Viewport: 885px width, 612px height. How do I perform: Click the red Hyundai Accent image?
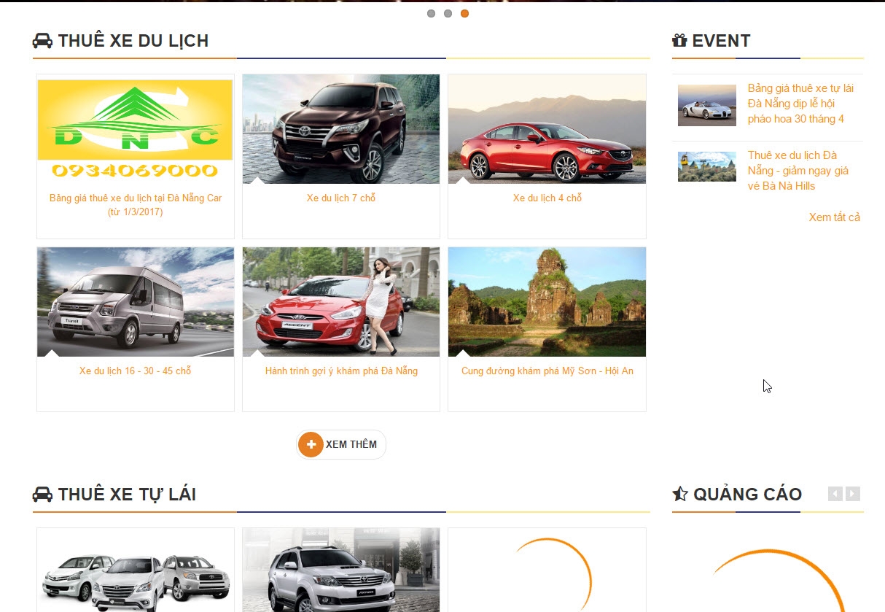[341, 302]
